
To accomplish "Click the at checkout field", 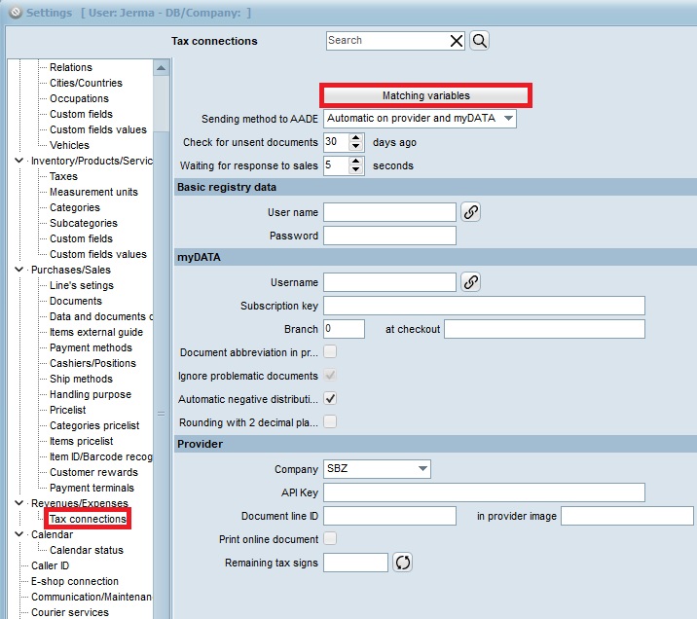I will click(x=544, y=328).
